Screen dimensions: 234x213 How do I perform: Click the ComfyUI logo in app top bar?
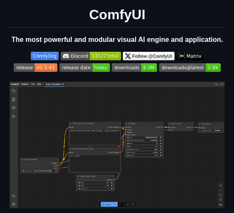[15, 84]
